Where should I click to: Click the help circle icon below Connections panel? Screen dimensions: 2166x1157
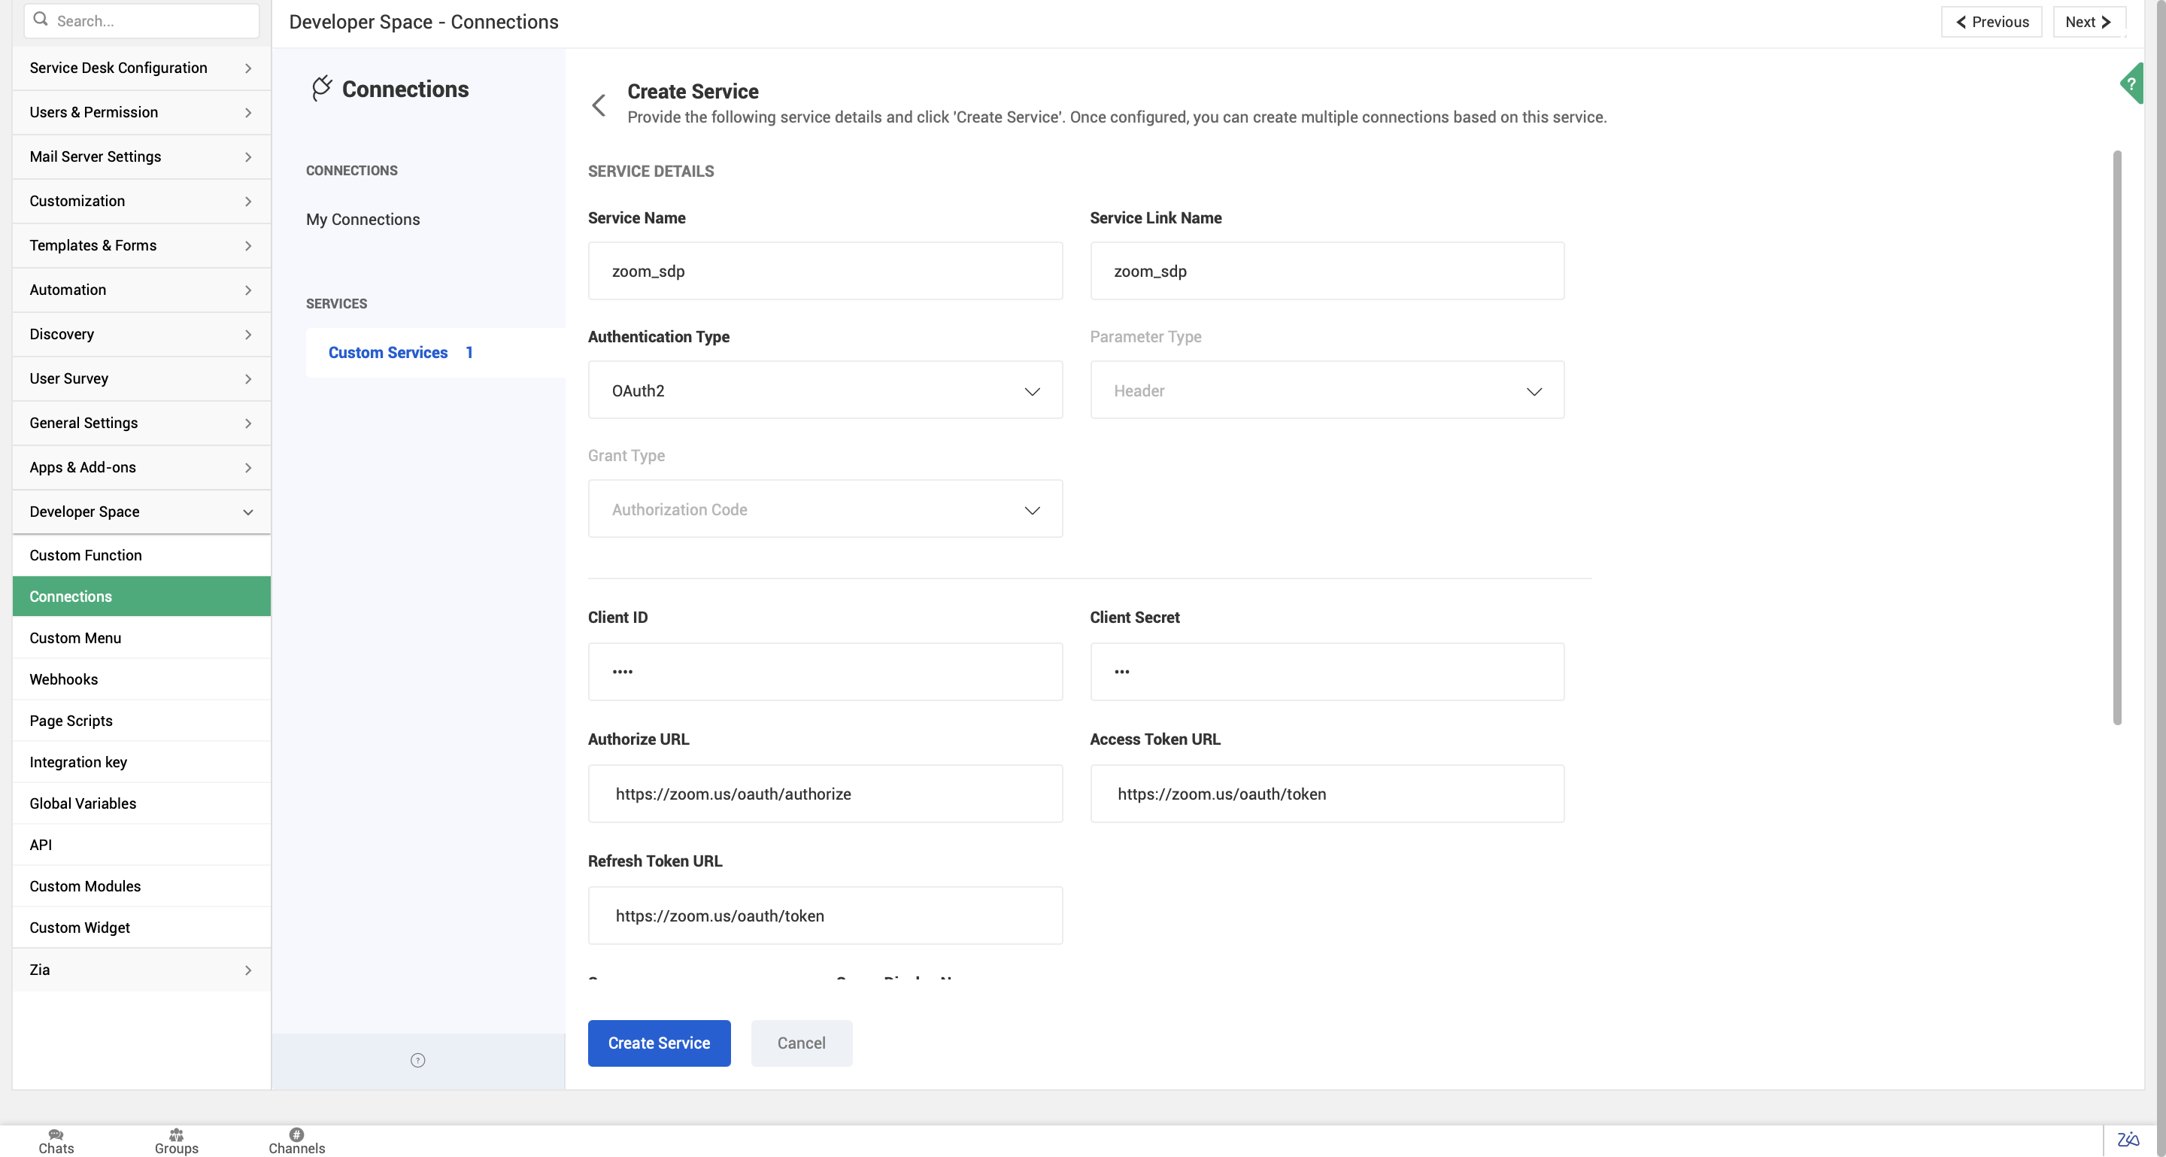pos(418,1059)
